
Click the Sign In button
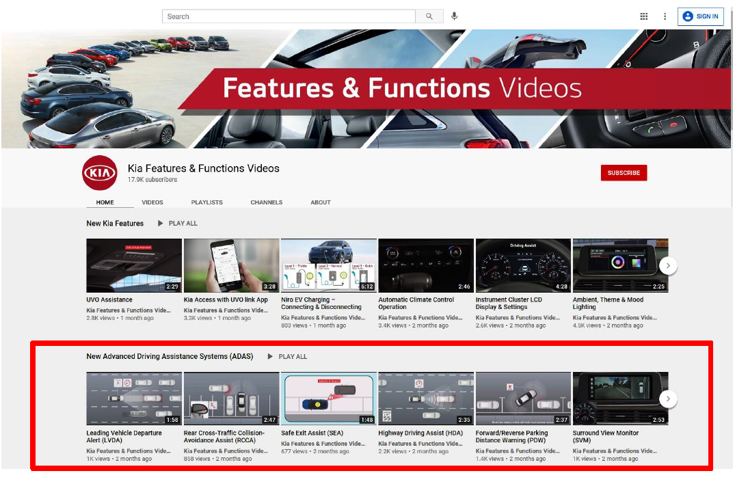(700, 16)
